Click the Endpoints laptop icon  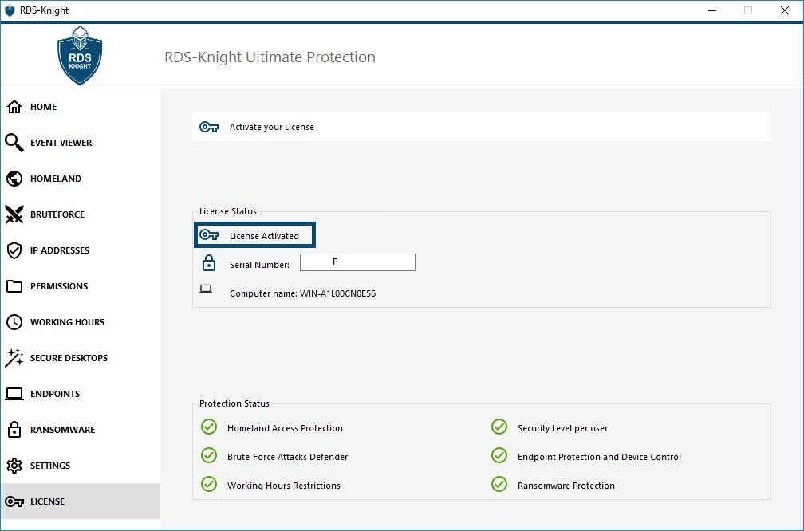(14, 394)
